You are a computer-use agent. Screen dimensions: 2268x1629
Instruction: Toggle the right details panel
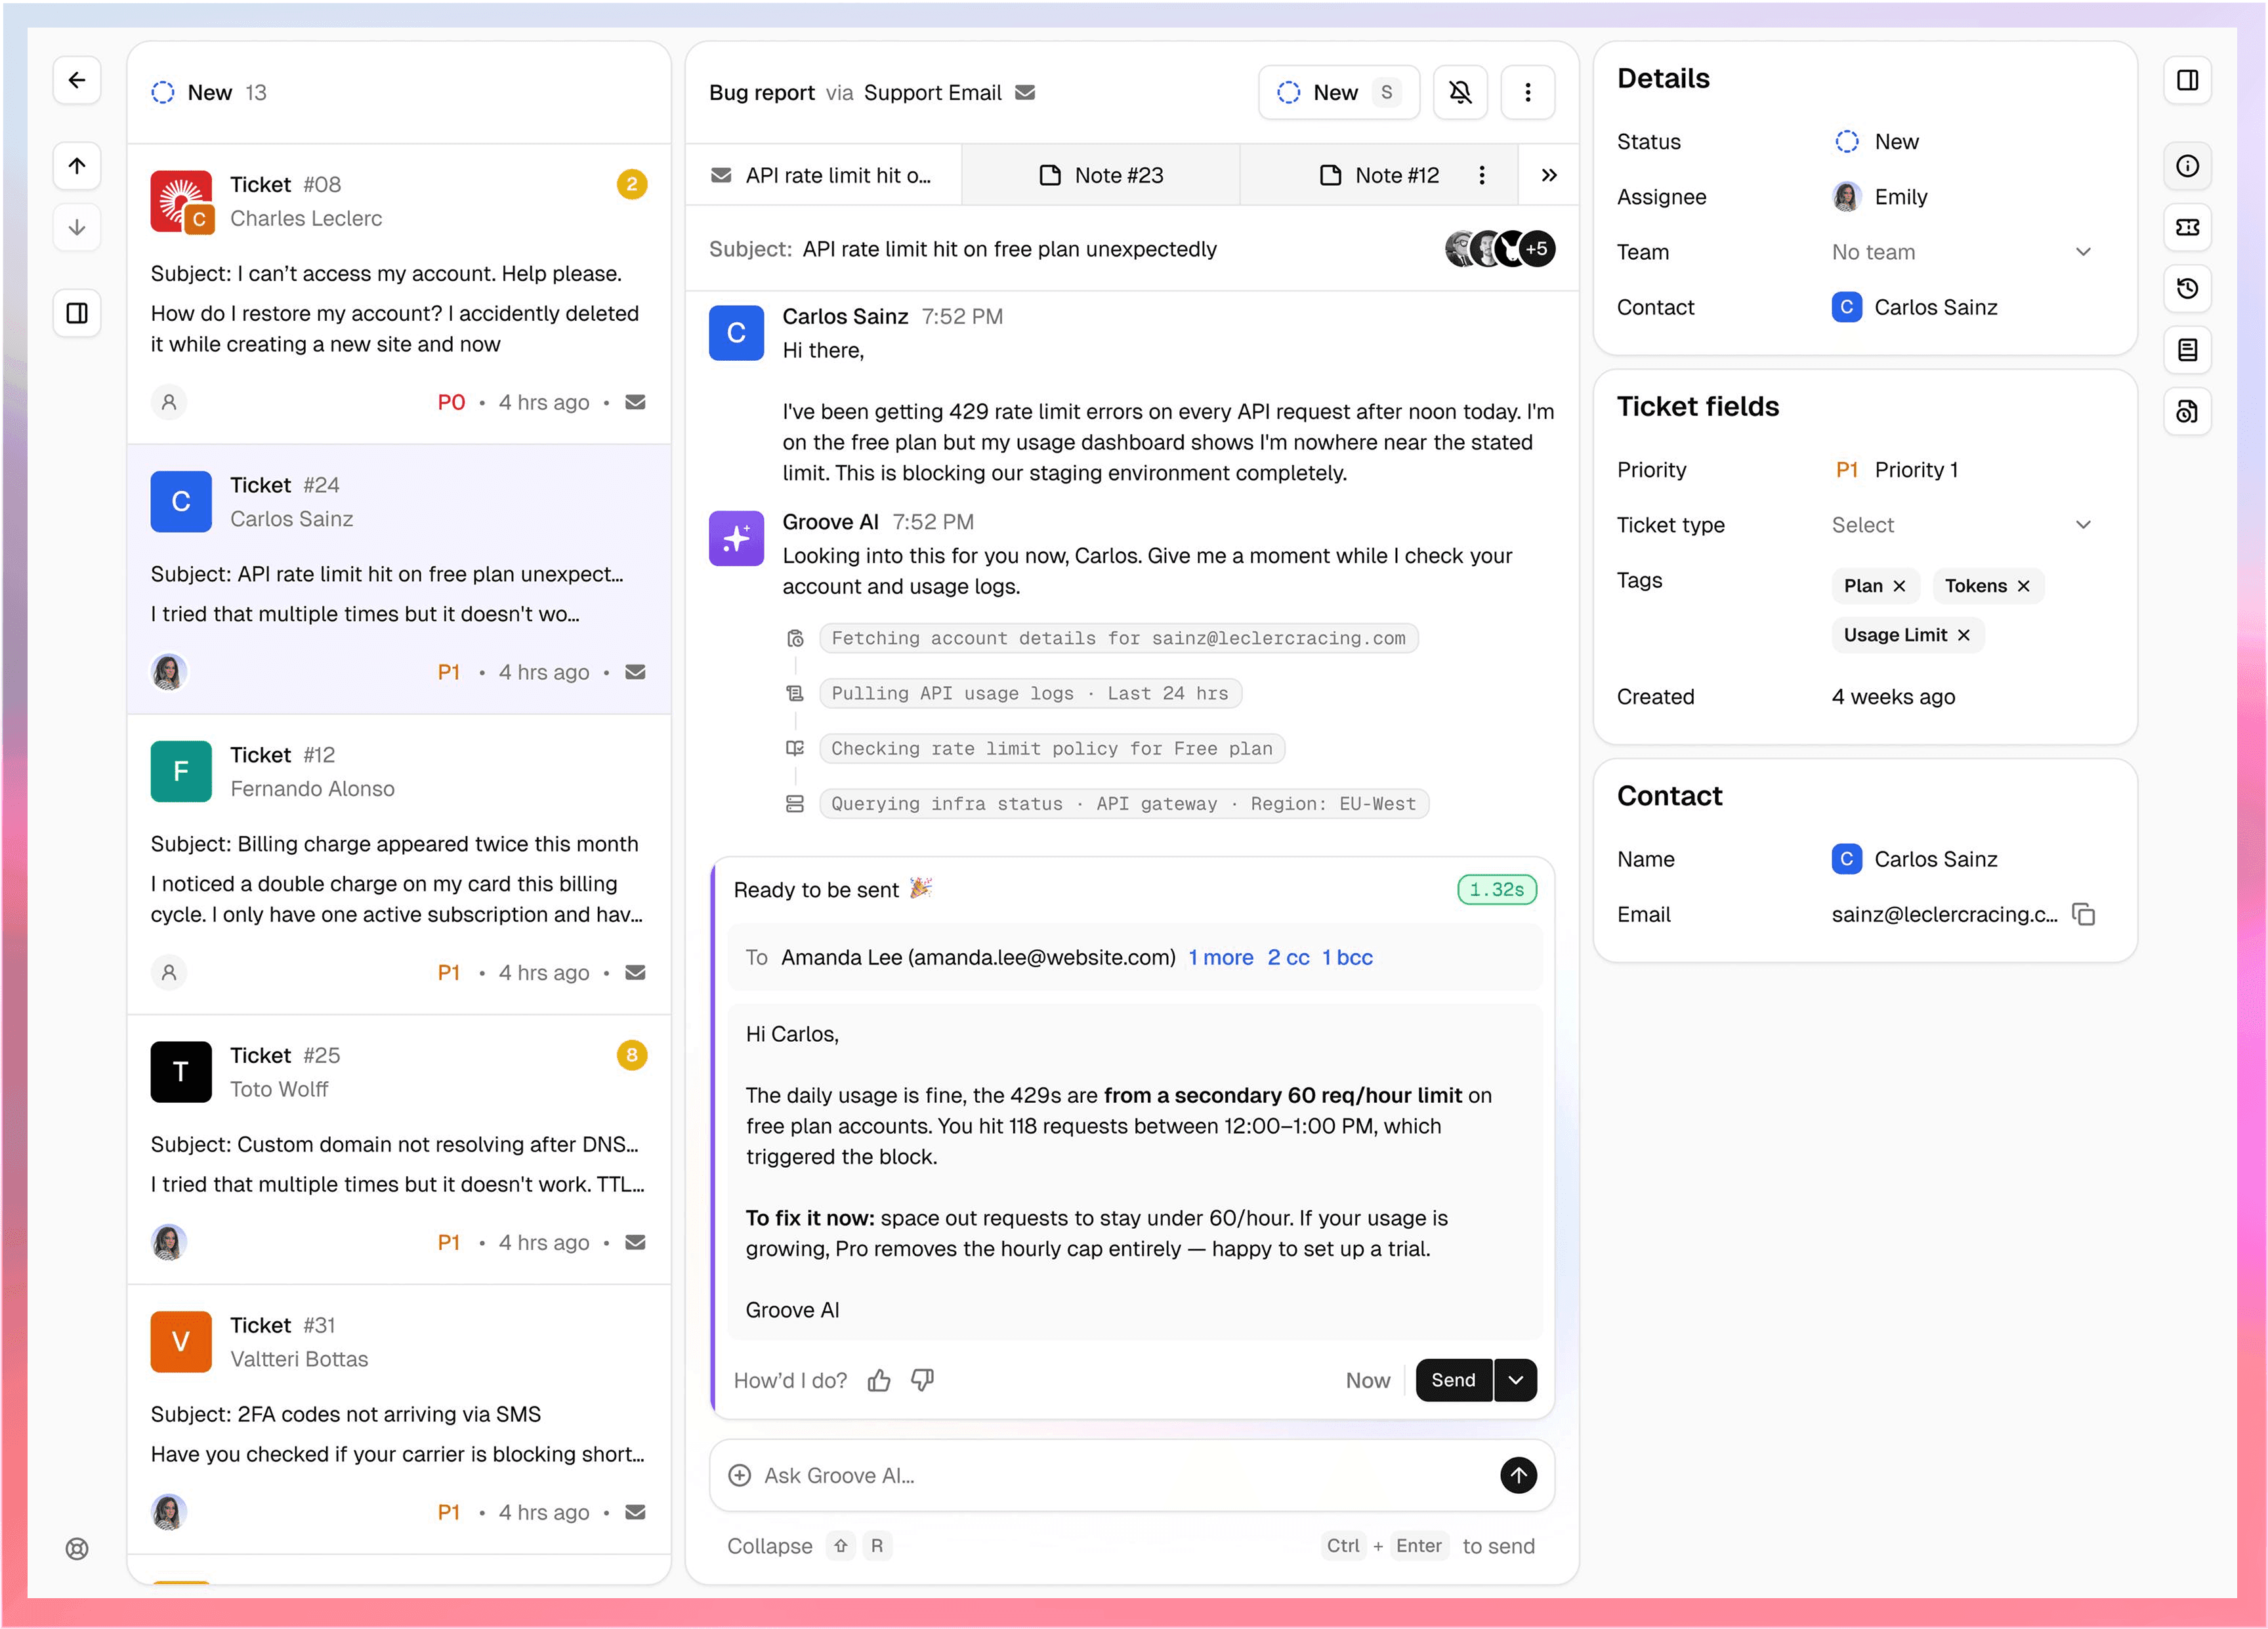click(2187, 80)
